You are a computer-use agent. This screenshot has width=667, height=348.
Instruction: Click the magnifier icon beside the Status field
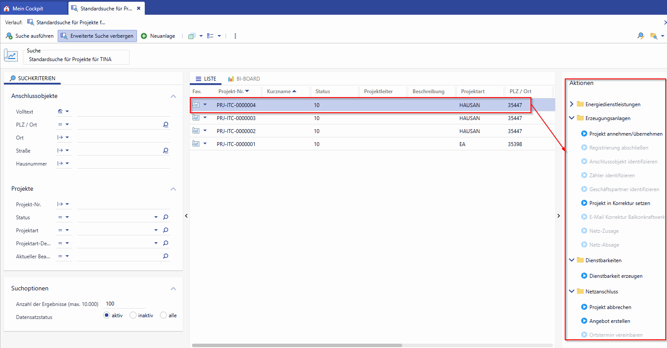(x=166, y=217)
